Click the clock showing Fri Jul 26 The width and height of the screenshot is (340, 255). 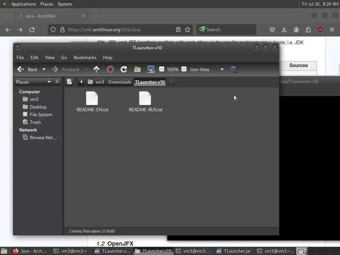[x=320, y=4]
